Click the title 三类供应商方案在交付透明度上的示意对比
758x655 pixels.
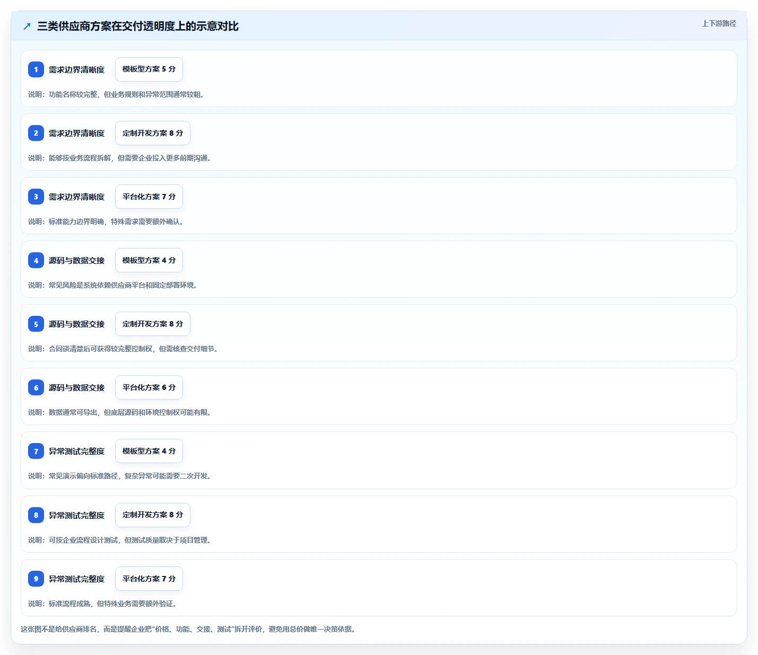pyautogui.click(x=138, y=26)
